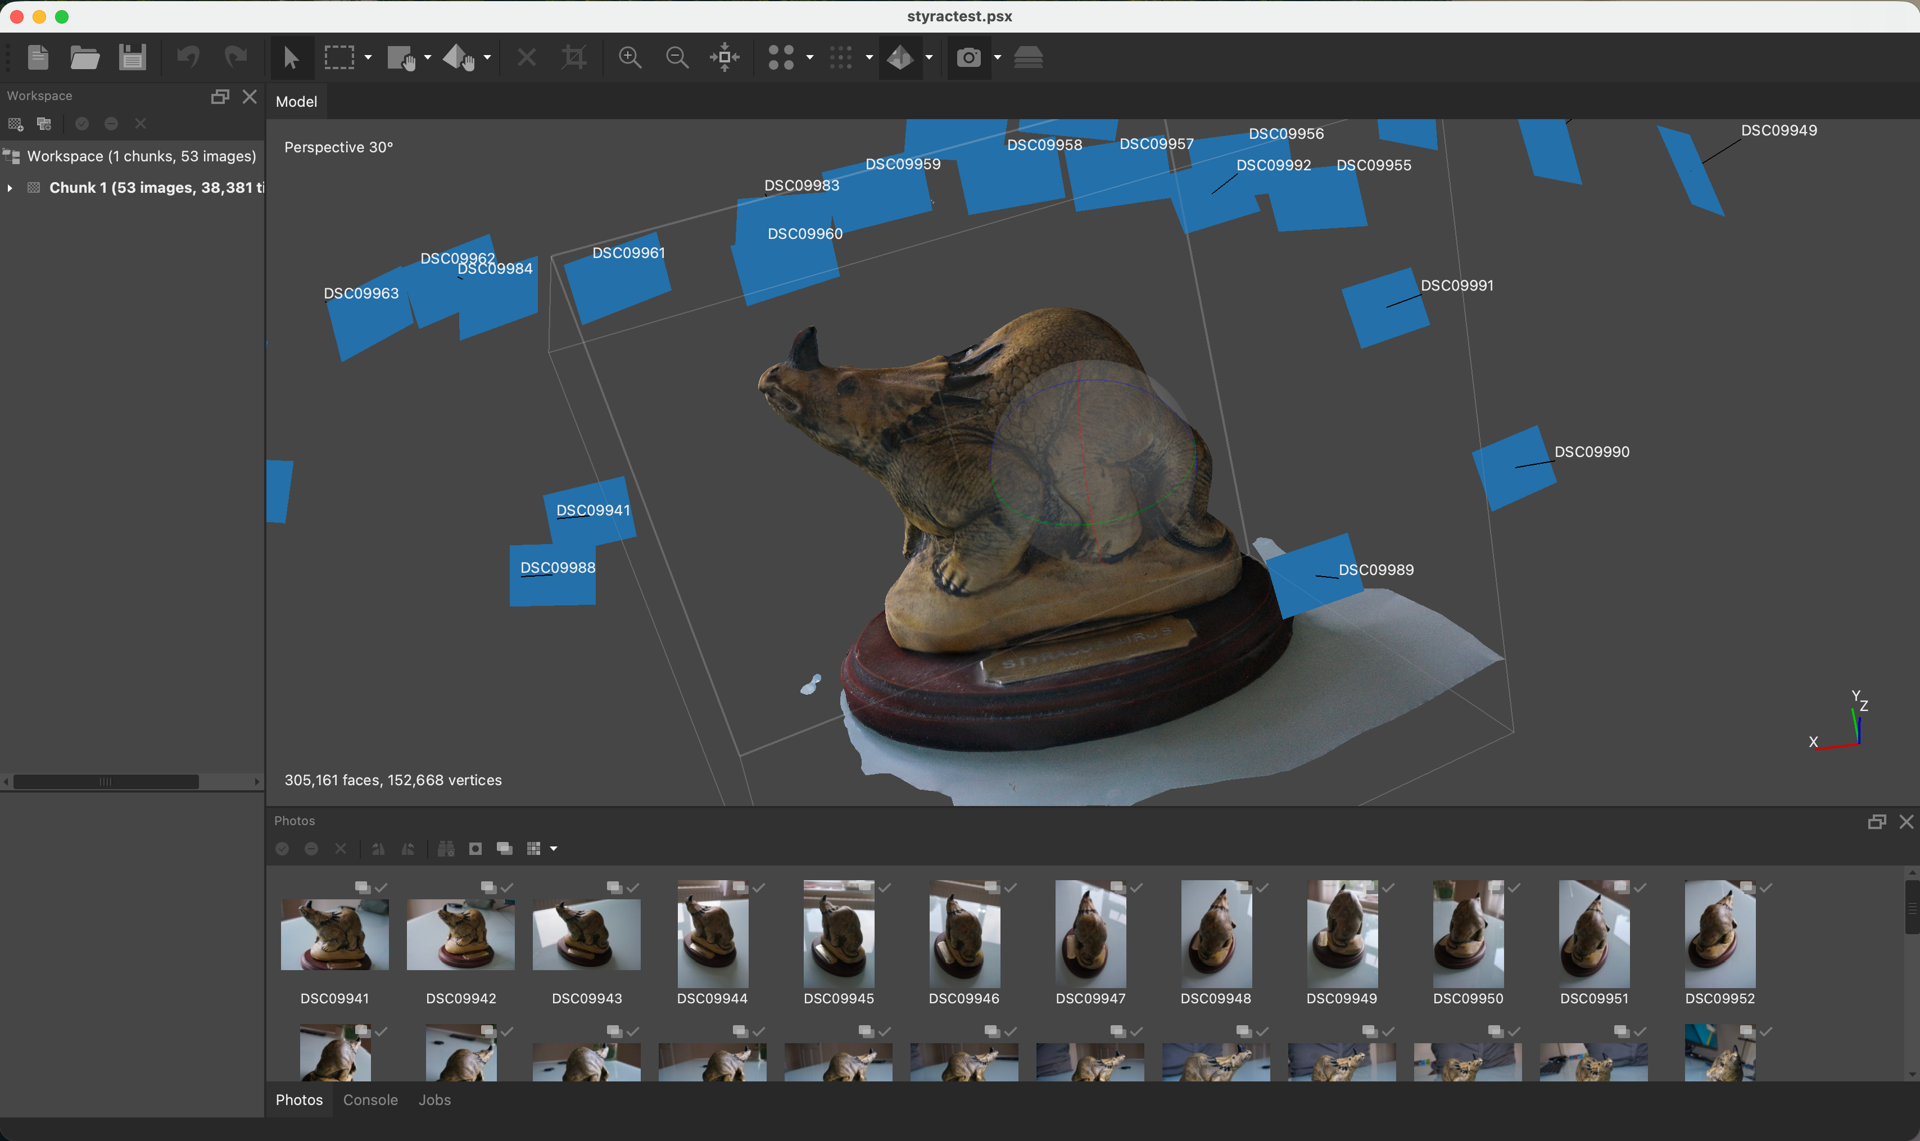Click the Reset View icon
Viewport: 1920px width, 1141px height.
click(x=725, y=57)
